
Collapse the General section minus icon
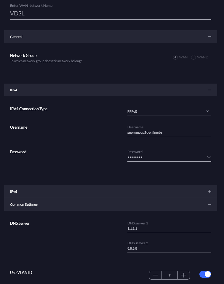tap(209, 37)
